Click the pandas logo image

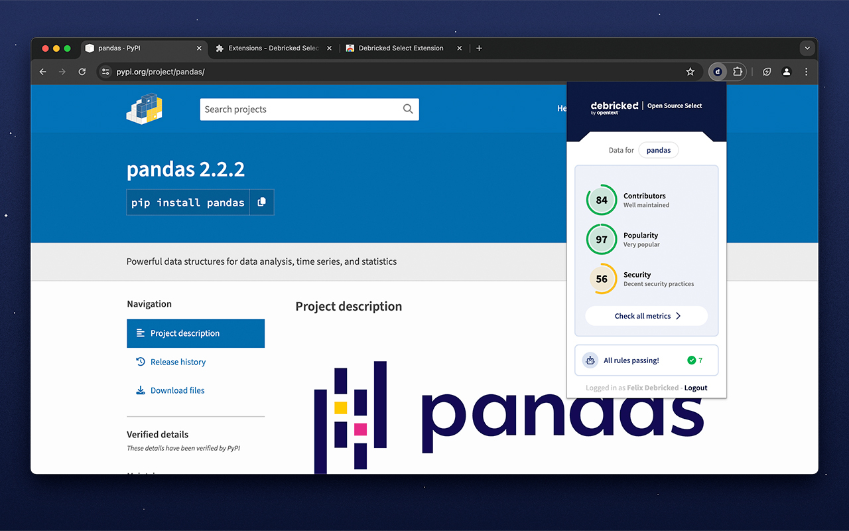509,417
